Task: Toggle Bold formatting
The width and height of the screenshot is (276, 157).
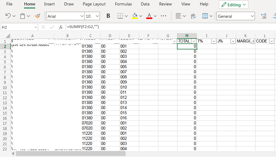Action: tap(108, 16)
